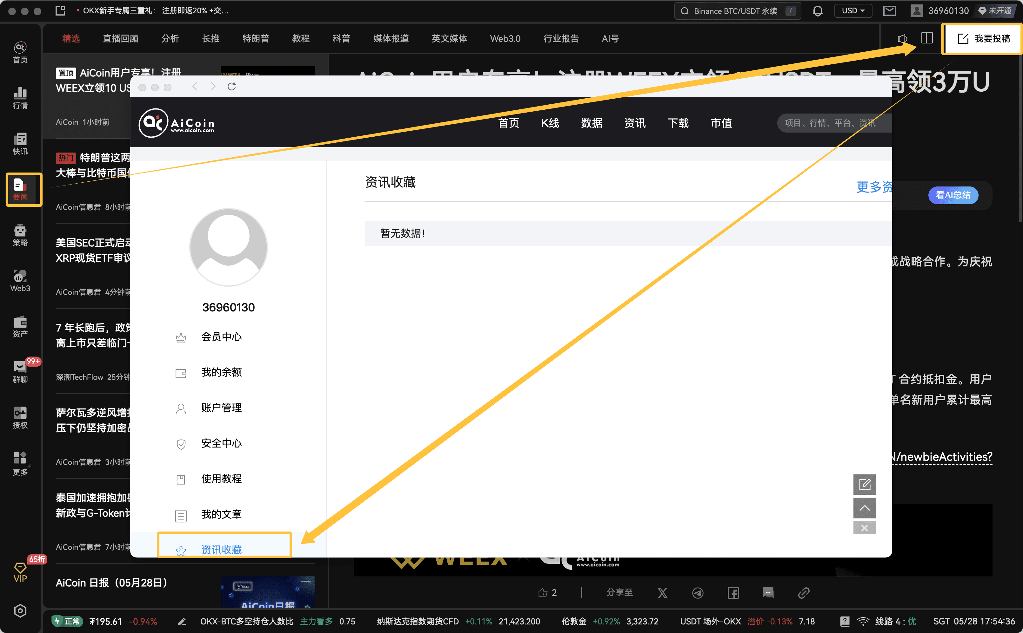Click the pencil edit icon in status bar
The height and width of the screenshot is (633, 1023).
point(182,621)
